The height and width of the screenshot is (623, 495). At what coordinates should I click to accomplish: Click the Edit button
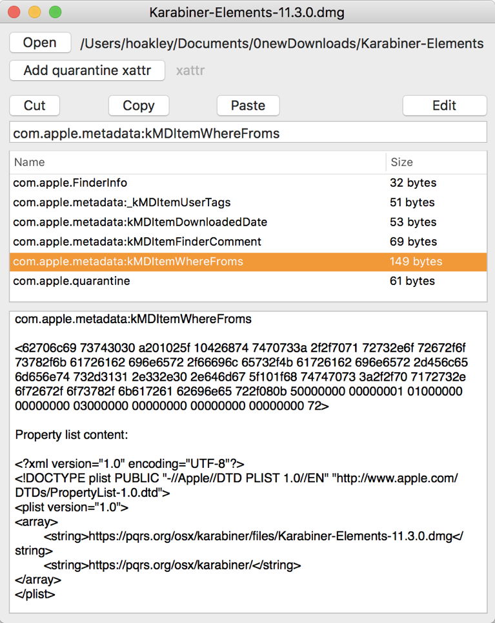444,105
